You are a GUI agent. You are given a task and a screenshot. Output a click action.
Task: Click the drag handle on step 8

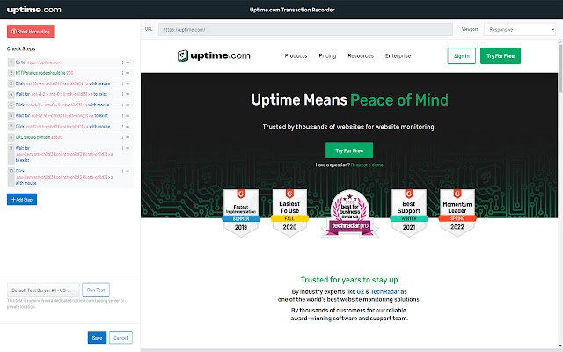[128, 137]
